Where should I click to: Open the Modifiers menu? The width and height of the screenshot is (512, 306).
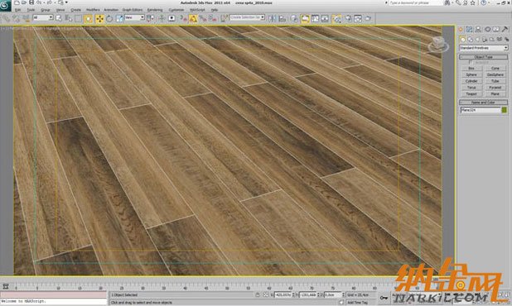coord(93,10)
